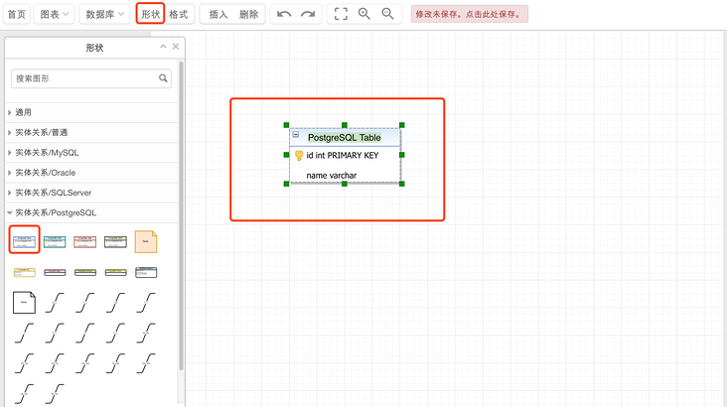Collapse the PostgreSQL Table header toggle
The width and height of the screenshot is (727, 407).
[296, 136]
